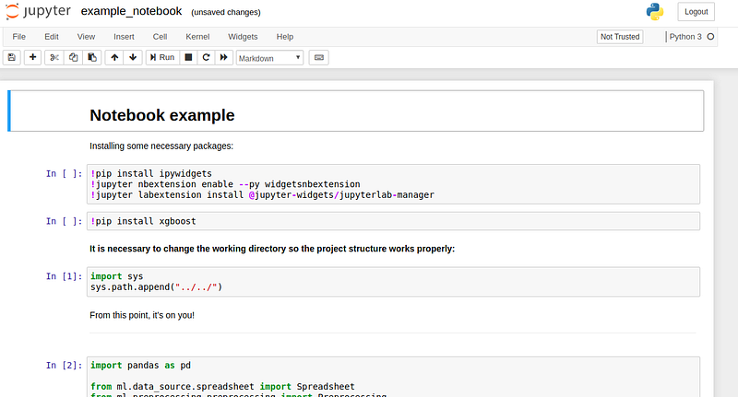Move the selected cell down
This screenshot has height=397, width=738.
(133, 57)
